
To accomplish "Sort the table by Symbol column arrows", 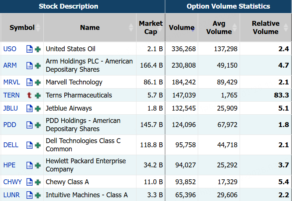I will (x=38, y=28).
